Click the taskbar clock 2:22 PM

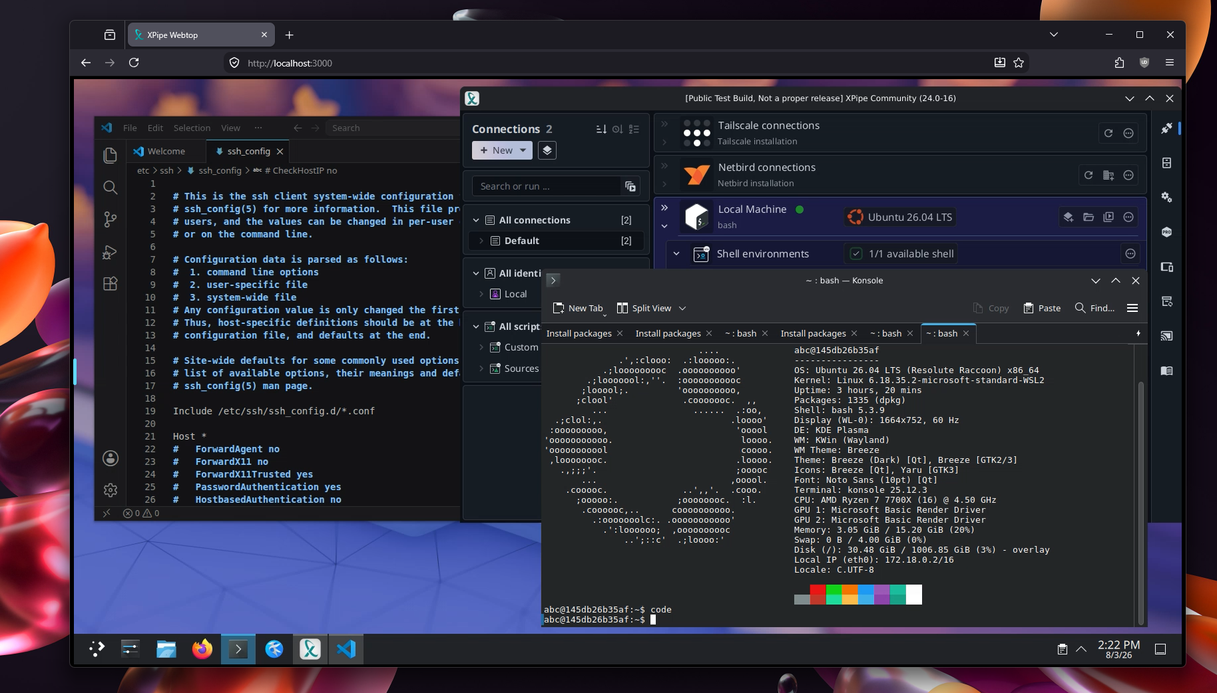[x=1118, y=649]
